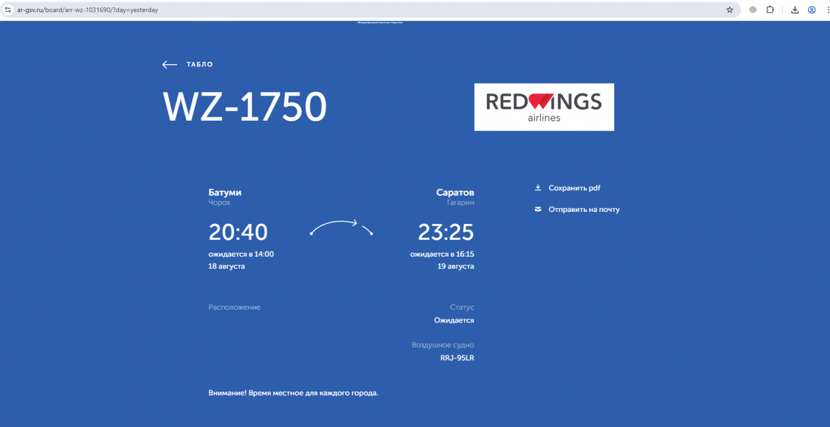This screenshot has height=427, width=830.
Task: Click the envelope icon beside Отправить на почту
Action: (538, 210)
